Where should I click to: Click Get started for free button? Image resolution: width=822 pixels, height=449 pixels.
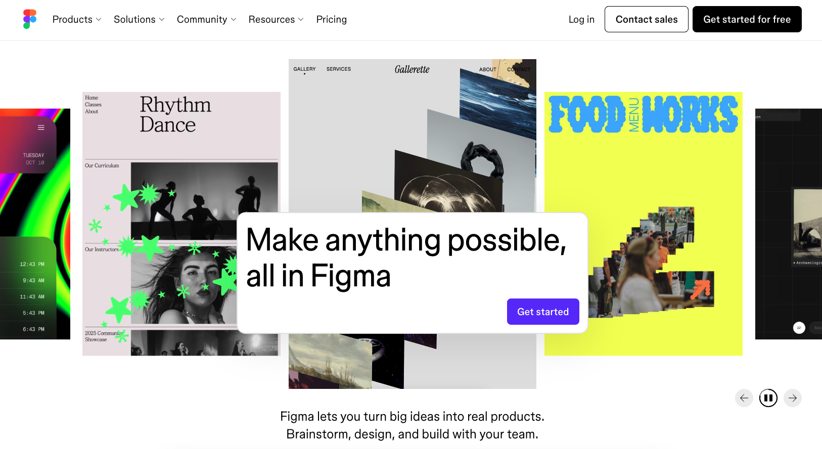click(x=747, y=19)
